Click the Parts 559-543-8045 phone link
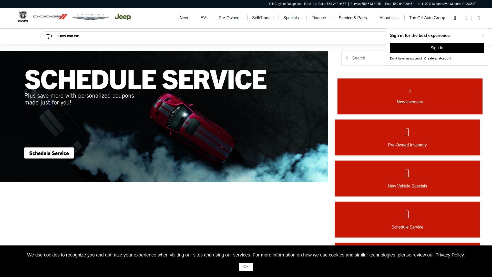 coord(398,4)
